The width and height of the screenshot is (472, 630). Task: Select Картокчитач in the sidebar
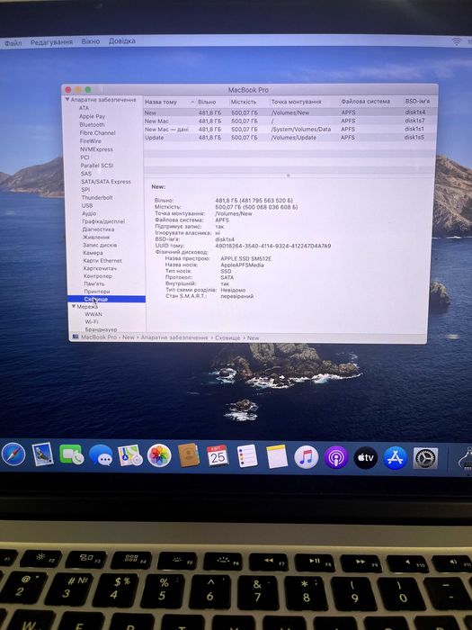coord(100,268)
